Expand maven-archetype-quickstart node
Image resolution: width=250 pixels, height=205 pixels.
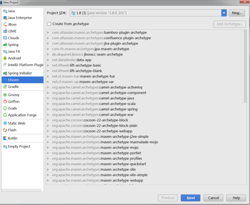pos(48,164)
